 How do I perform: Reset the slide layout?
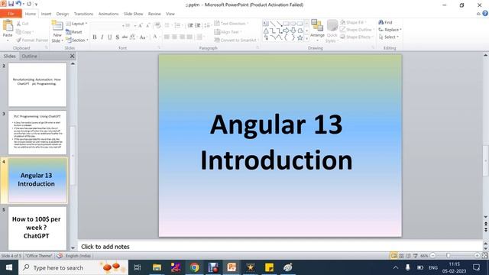click(74, 32)
